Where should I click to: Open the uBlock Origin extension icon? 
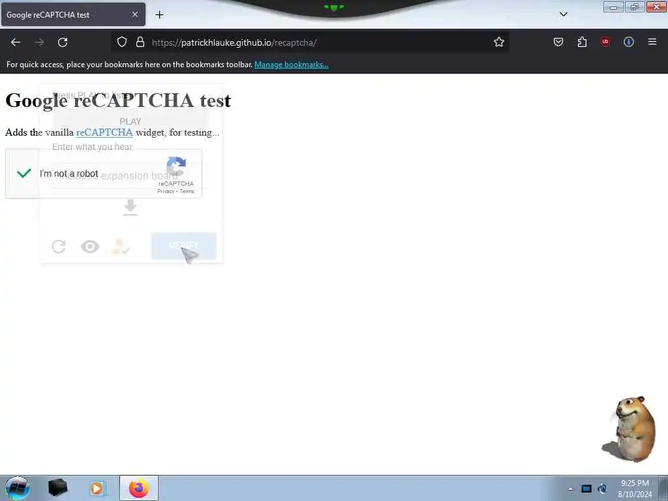(x=605, y=42)
